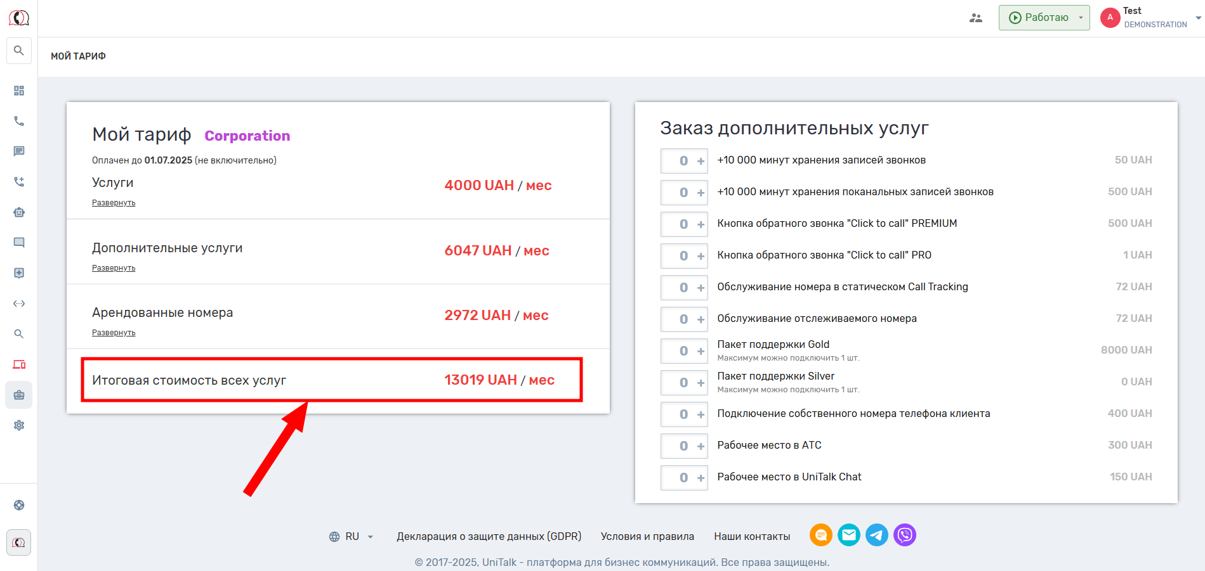Open the robot icon in the sidebar
The width and height of the screenshot is (1205, 571).
[x=19, y=212]
